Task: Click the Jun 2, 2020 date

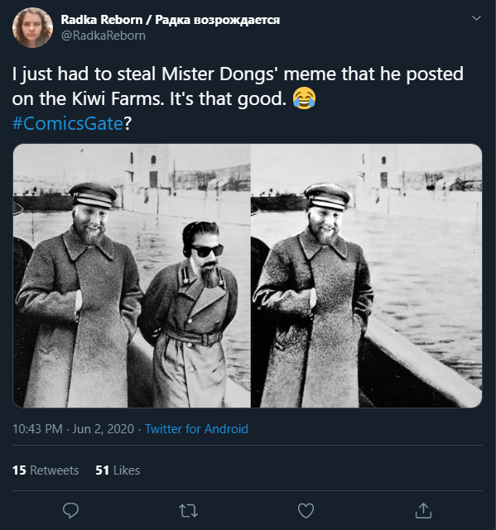Action: [104, 429]
